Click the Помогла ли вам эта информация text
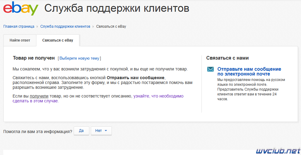This screenshot has width=301, height=155. click(38, 132)
